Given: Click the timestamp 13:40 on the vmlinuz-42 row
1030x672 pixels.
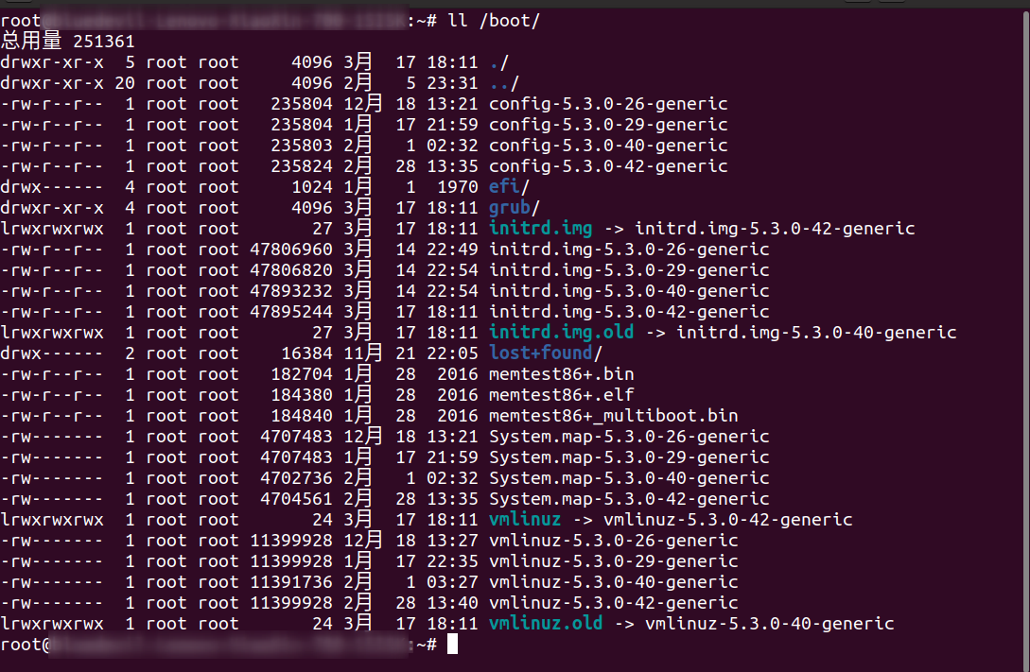Looking at the screenshot, I should pos(453,603).
